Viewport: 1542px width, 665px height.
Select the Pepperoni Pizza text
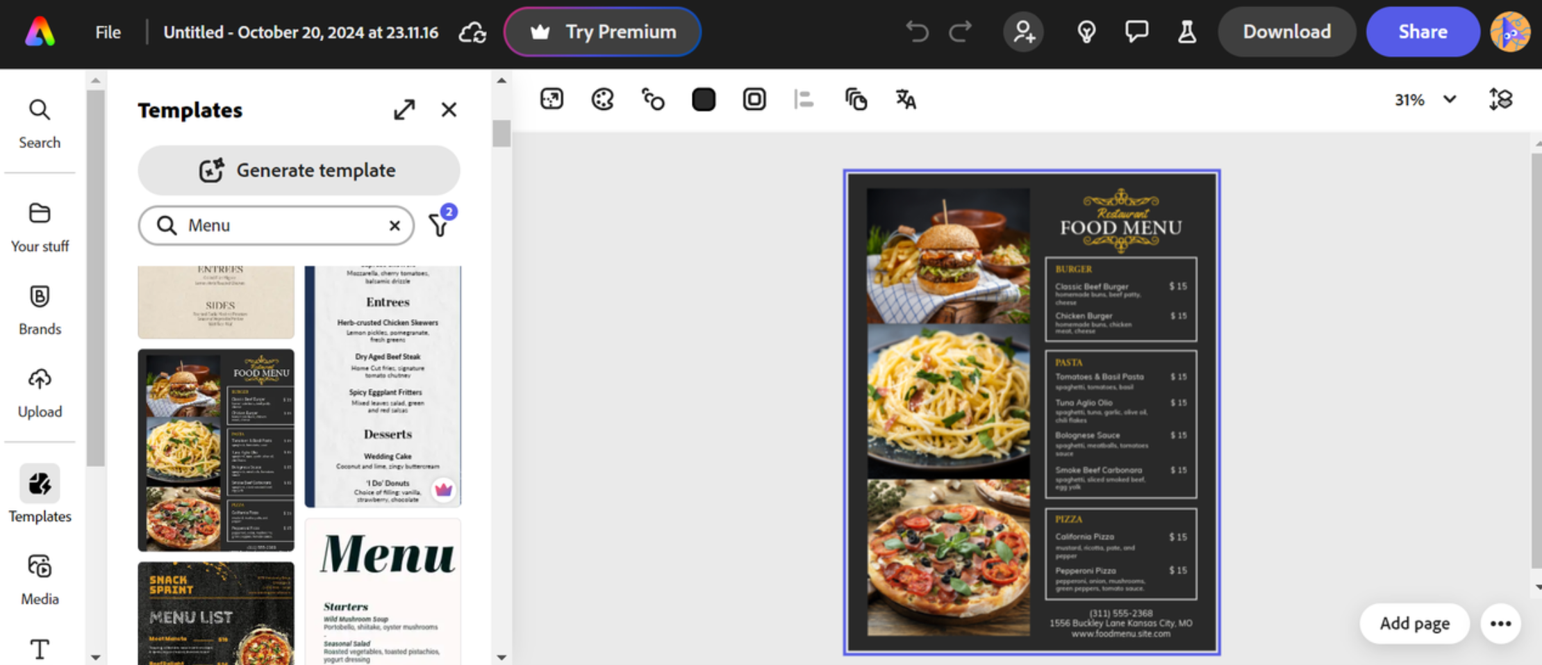pos(1085,570)
